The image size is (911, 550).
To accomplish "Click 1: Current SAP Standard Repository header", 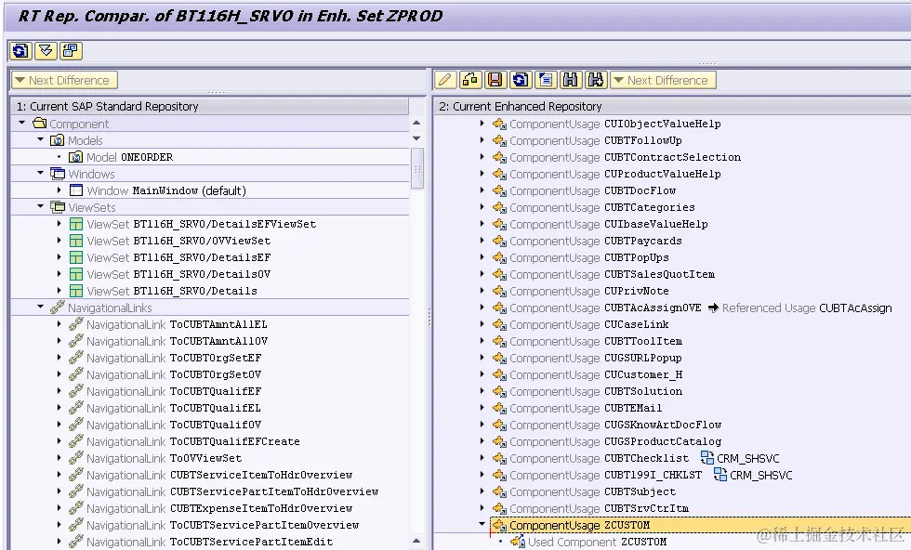I will 210,106.
